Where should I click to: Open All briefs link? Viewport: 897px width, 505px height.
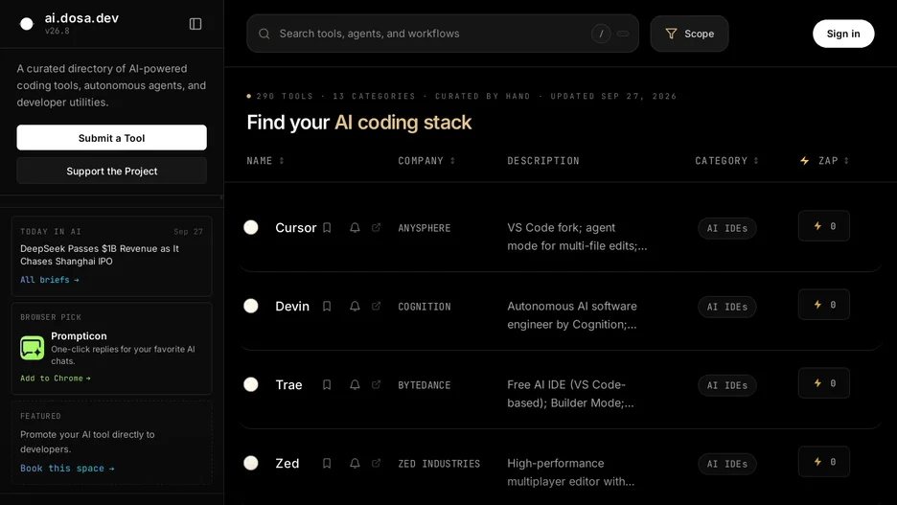(x=50, y=280)
